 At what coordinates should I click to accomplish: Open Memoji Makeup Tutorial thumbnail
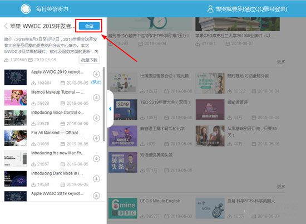[16, 98]
